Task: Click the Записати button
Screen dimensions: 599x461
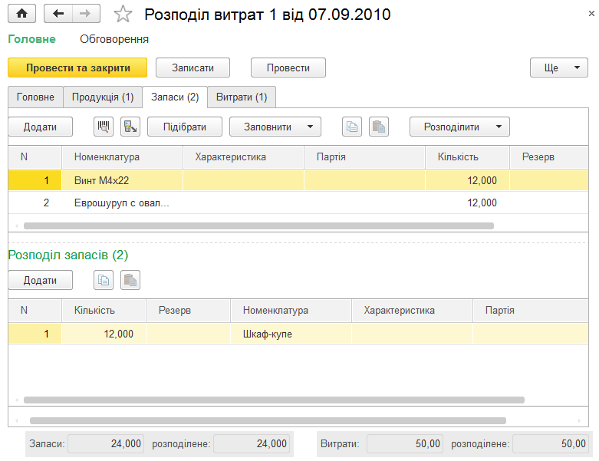Action: (x=193, y=68)
